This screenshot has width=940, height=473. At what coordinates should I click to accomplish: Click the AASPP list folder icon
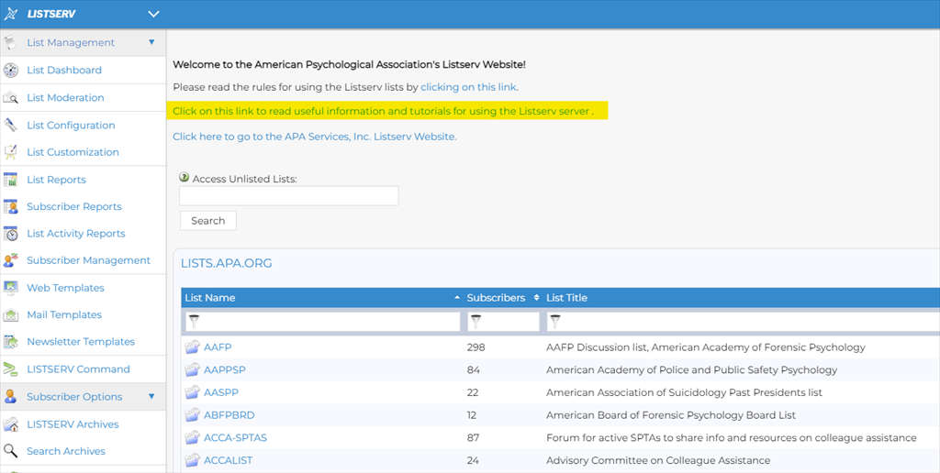tap(192, 392)
